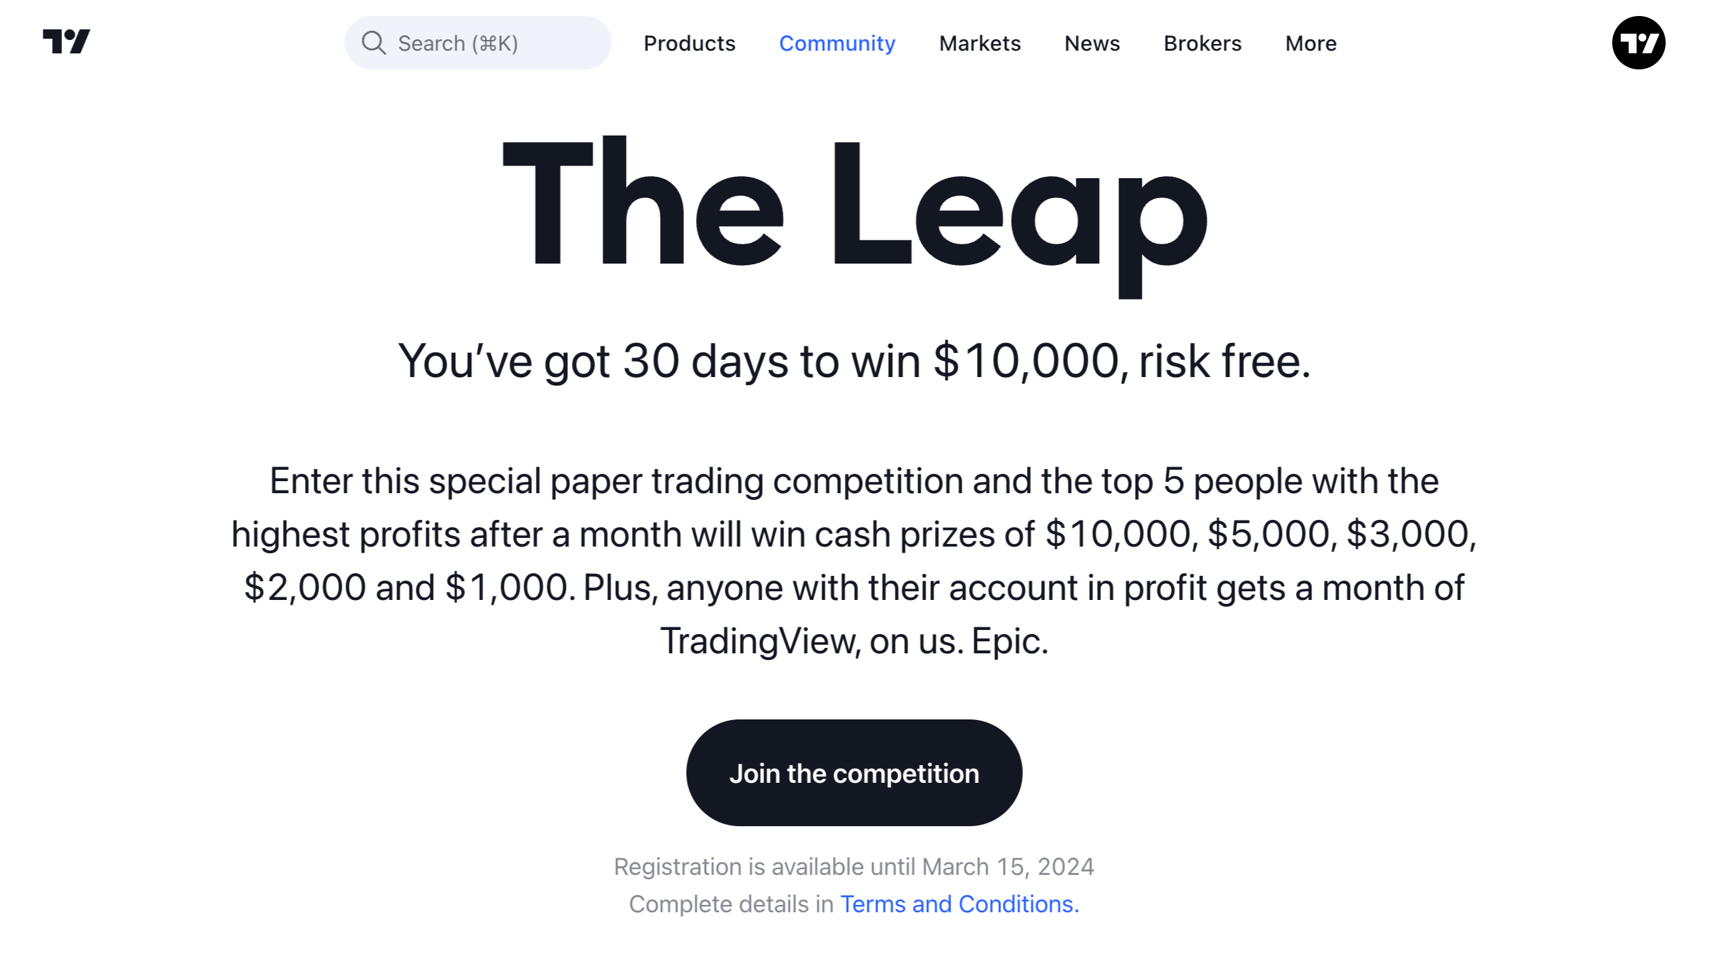
Task: Click the "$10,000" prize amount text
Action: point(1118,533)
